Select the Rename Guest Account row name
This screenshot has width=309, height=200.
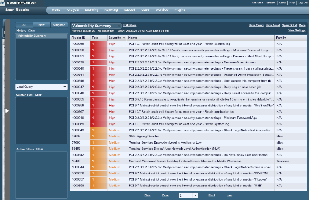tap(193, 62)
